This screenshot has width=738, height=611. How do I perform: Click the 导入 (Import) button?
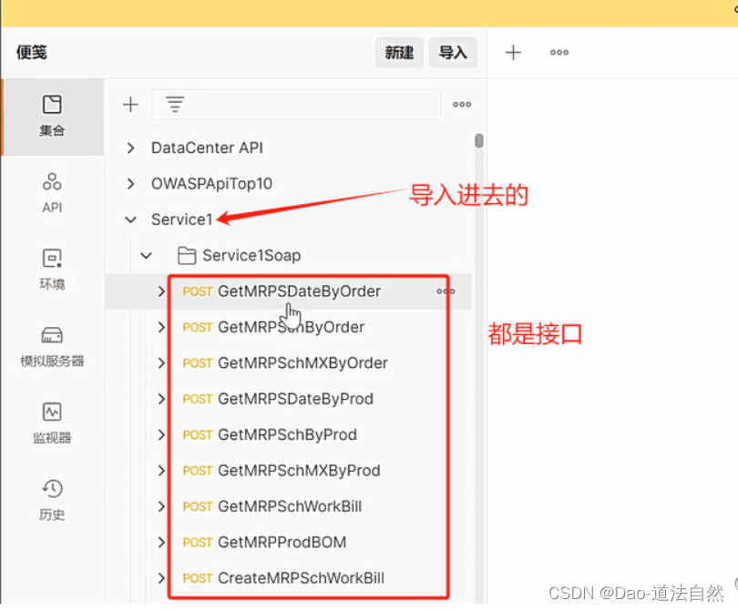pos(453,52)
